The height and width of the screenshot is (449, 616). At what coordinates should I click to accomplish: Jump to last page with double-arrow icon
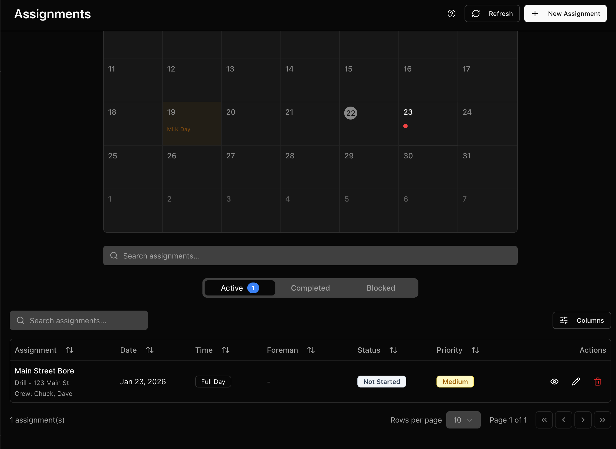[x=603, y=420]
